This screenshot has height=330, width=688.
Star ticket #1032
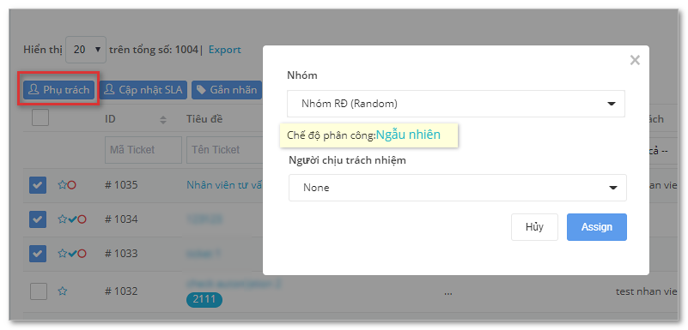(x=63, y=291)
